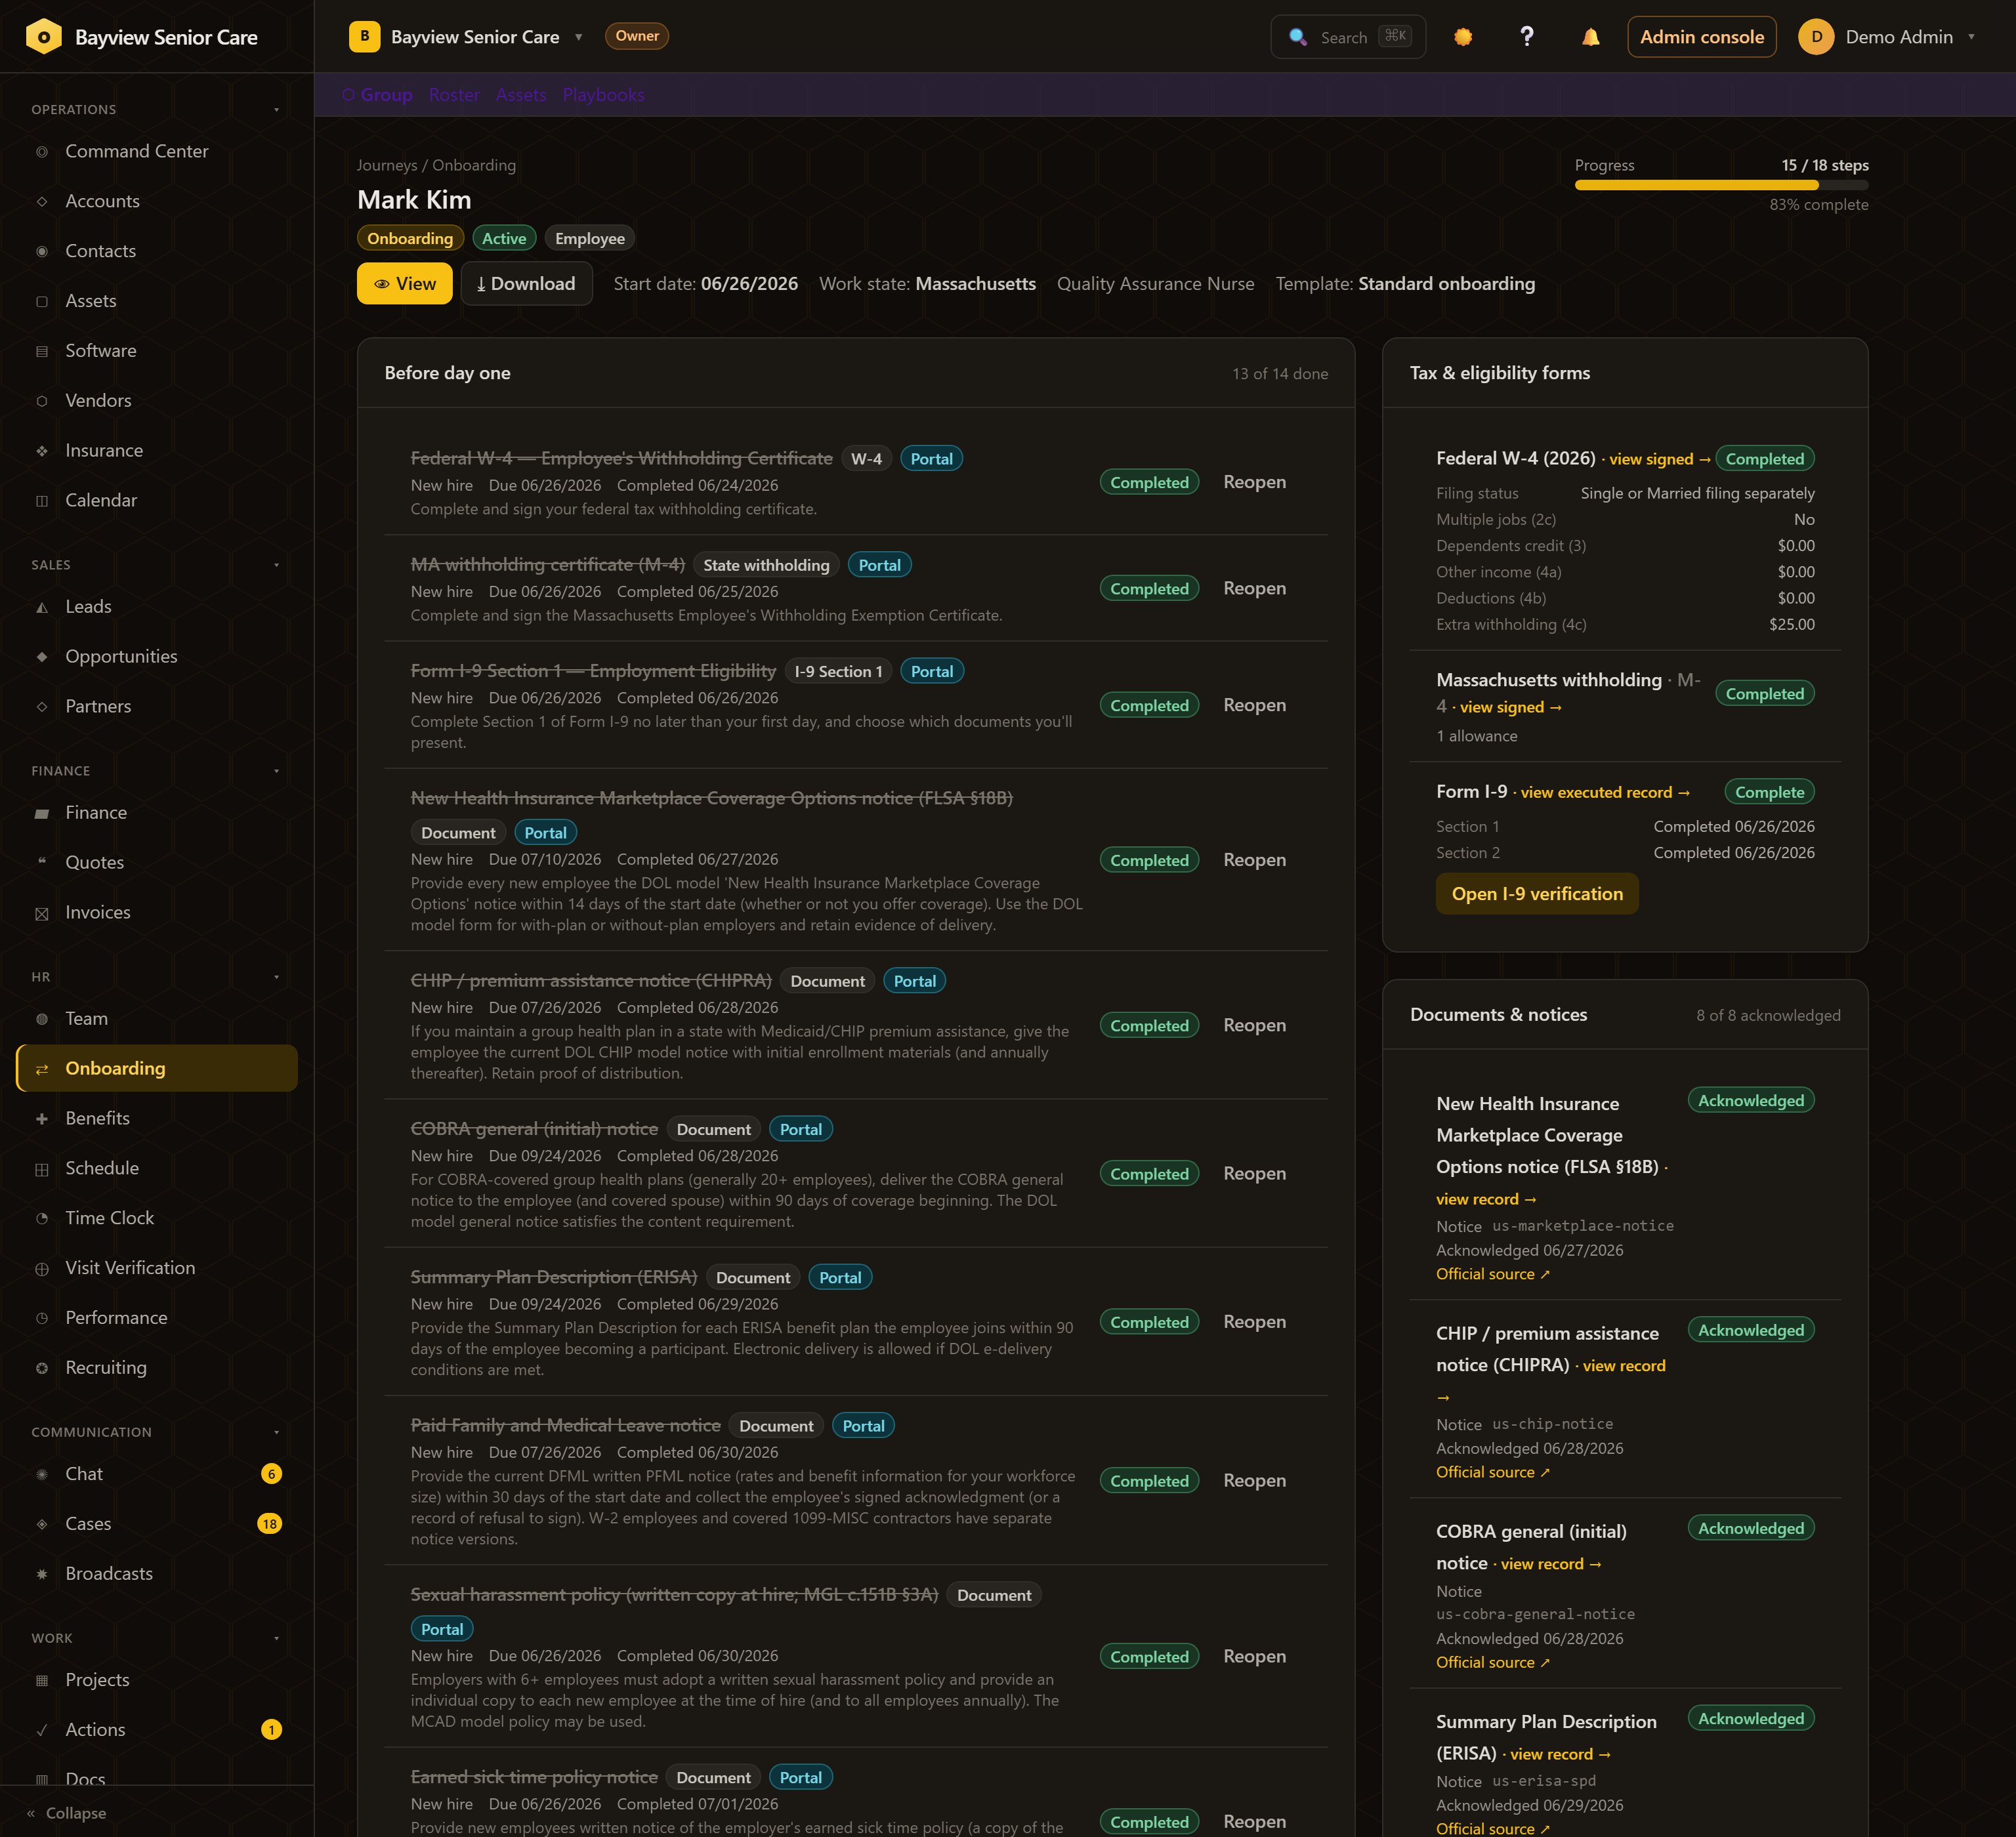Open Software in the sidebar
Viewport: 2016px width, 1837px height.
pyautogui.click(x=156, y=351)
